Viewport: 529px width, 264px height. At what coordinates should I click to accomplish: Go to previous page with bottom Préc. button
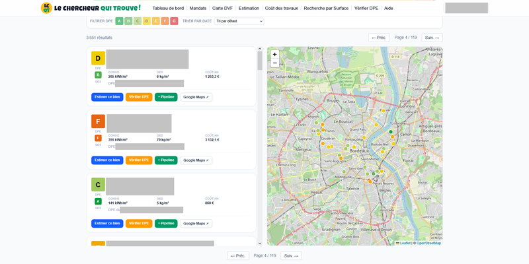tap(238, 256)
